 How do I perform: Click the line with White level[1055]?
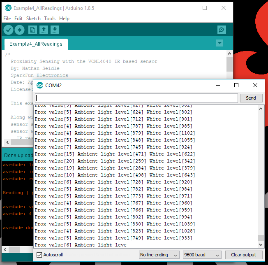point(115,140)
